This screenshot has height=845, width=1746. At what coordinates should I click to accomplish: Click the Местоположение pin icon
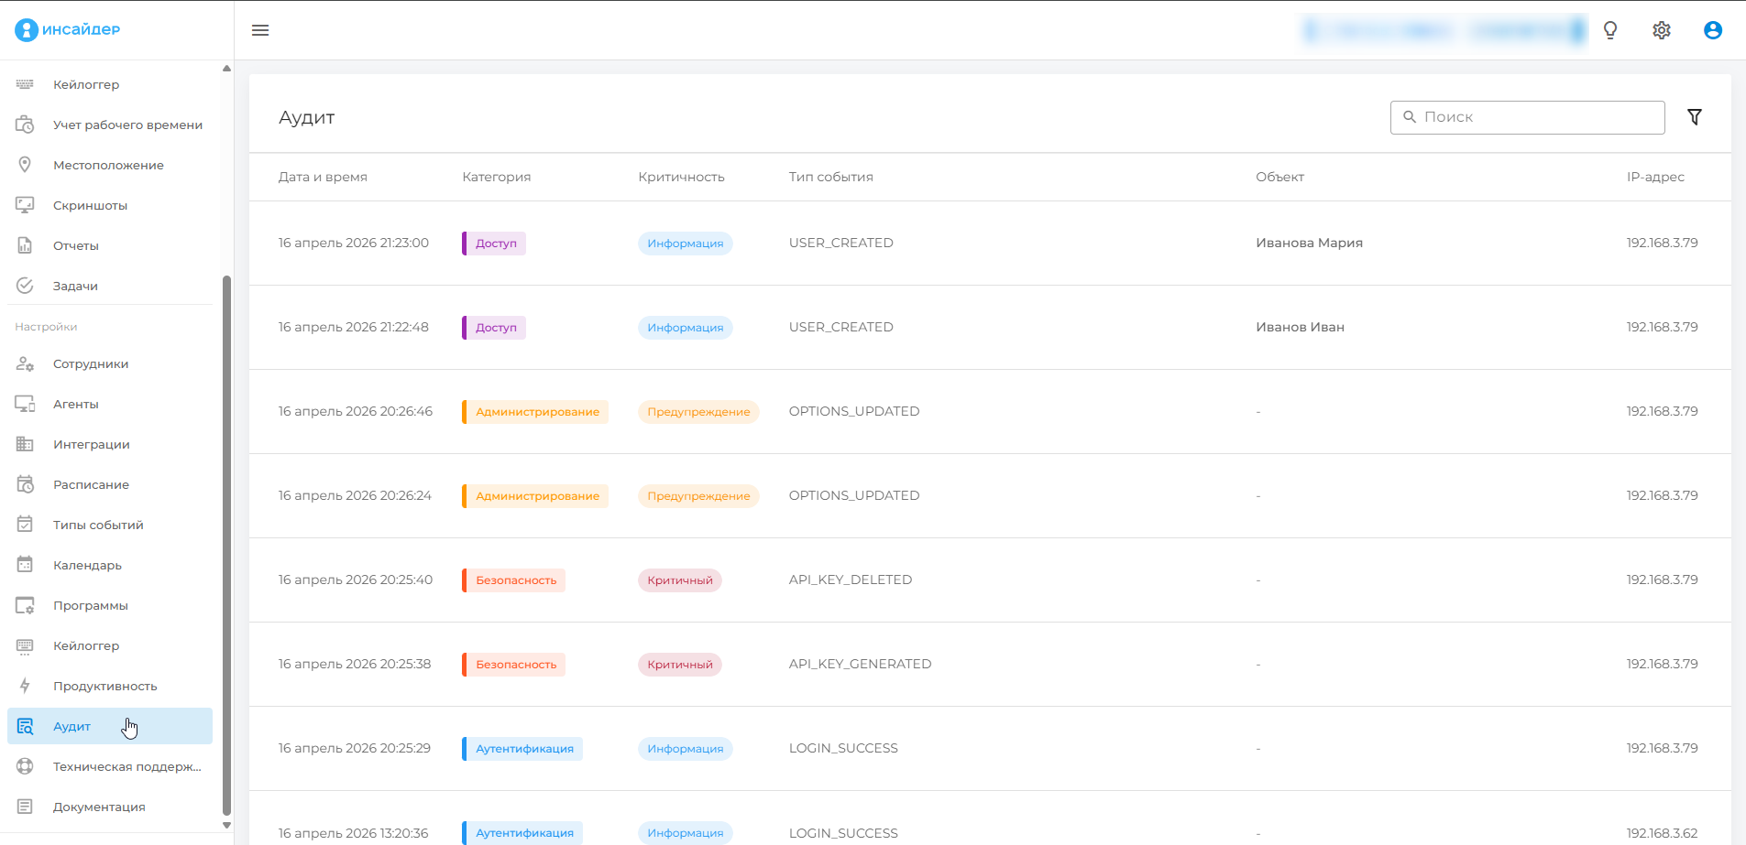click(25, 165)
